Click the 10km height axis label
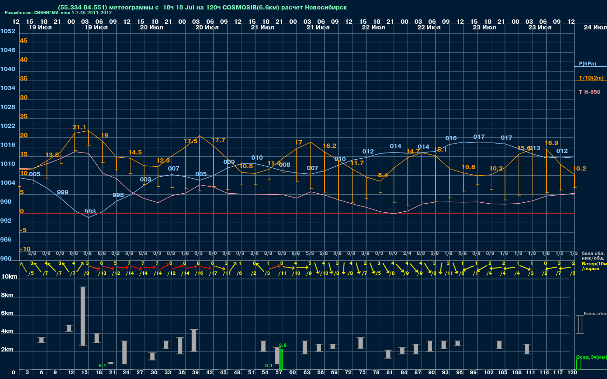Viewport: 607px width, 379px height. 10,277
